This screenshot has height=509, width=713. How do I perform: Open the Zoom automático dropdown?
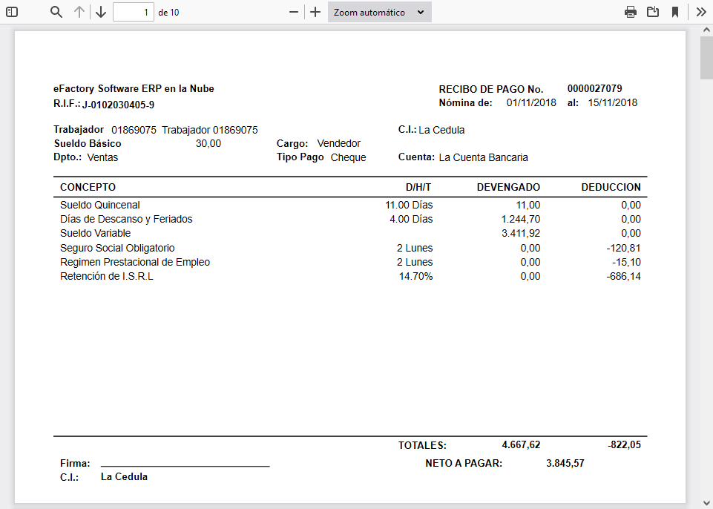tap(379, 12)
